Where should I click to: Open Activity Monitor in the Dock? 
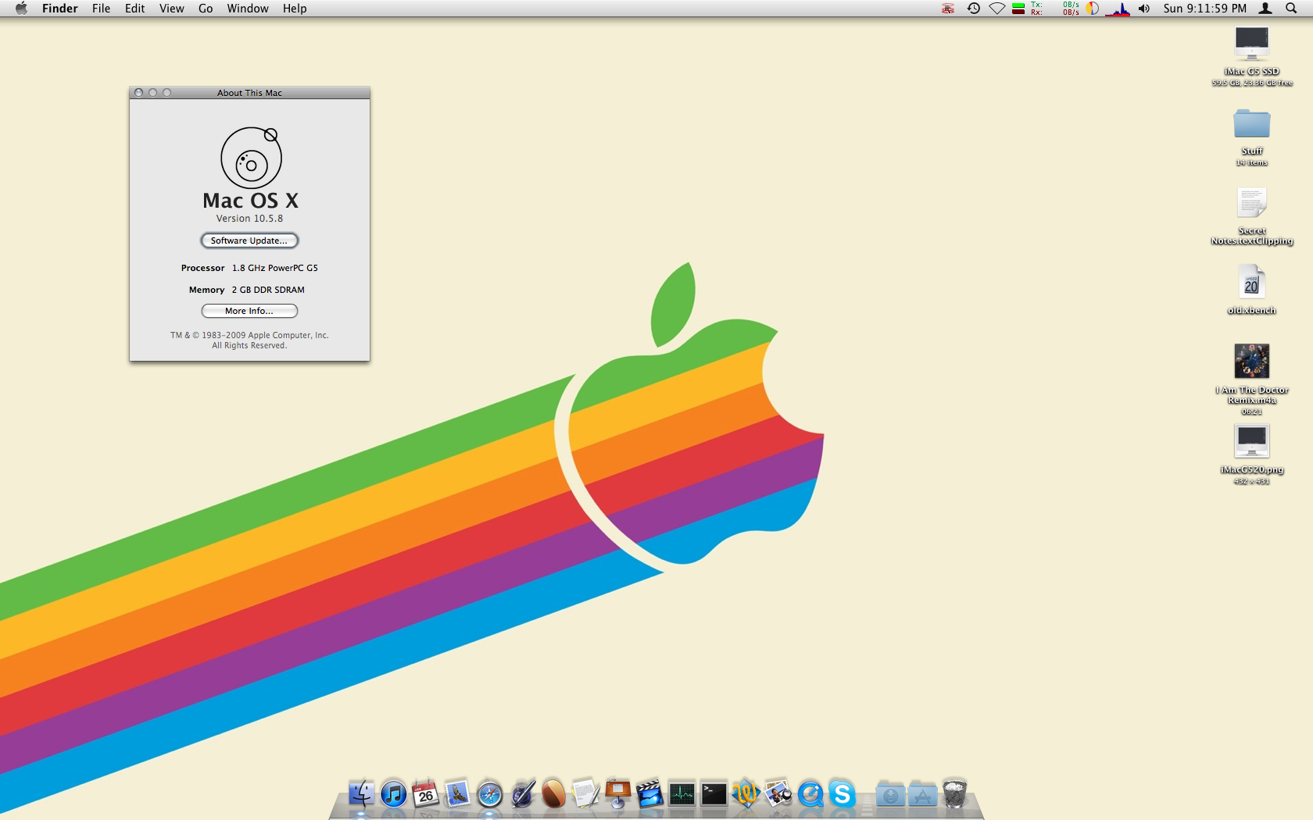pyautogui.click(x=682, y=794)
